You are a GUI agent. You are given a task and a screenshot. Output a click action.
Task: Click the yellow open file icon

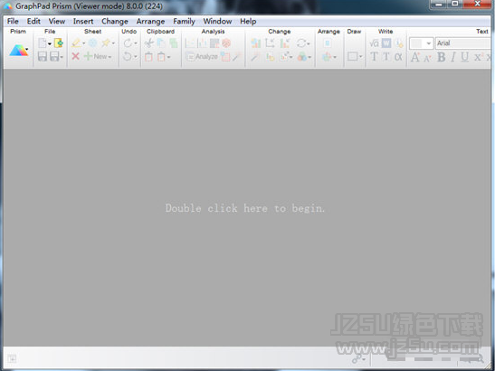pyautogui.click(x=59, y=43)
